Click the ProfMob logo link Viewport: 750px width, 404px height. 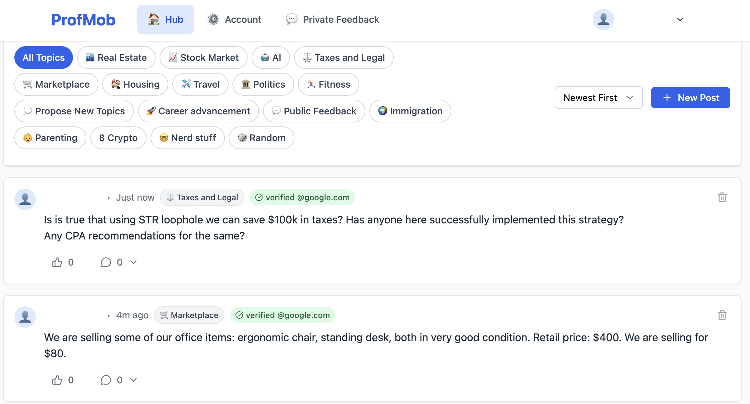[83, 20]
